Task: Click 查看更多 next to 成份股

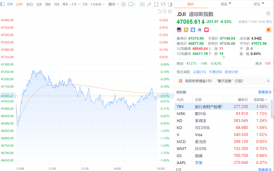Action: click(265, 92)
